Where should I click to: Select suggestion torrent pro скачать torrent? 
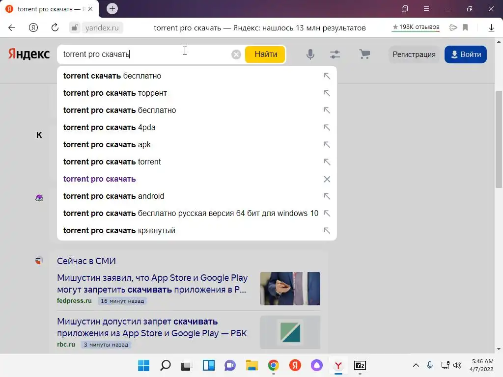(196, 162)
